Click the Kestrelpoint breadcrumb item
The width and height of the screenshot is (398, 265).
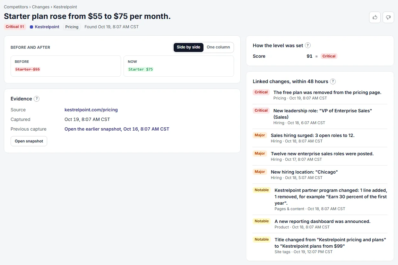(65, 7)
